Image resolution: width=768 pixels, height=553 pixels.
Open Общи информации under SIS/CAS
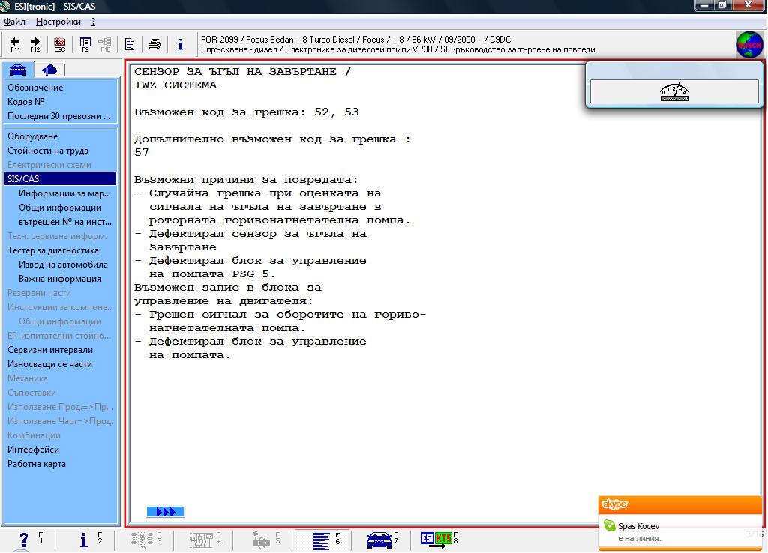click(x=60, y=207)
